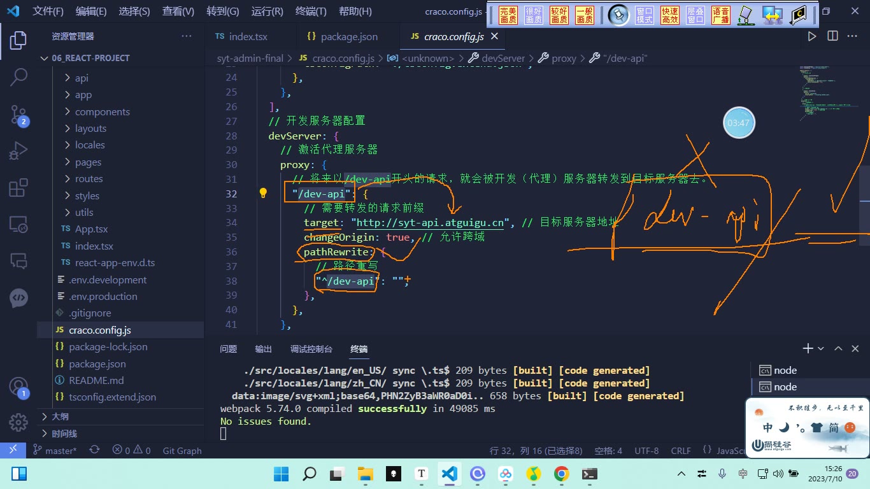Image resolution: width=870 pixels, height=489 pixels.
Task: Select 很好画质 quality option
Action: [x=534, y=15]
